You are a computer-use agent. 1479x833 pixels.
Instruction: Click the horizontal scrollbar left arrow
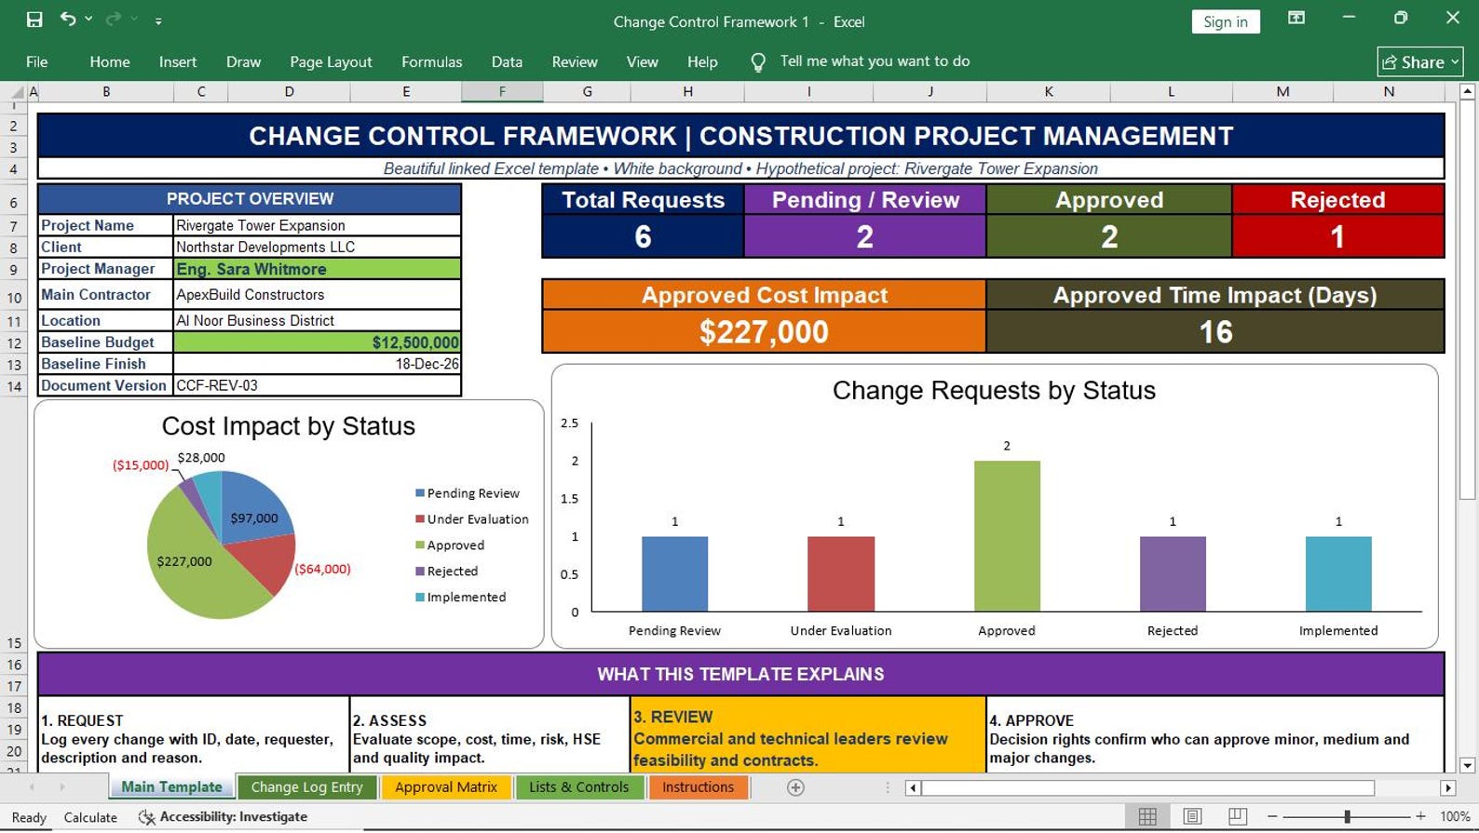pyautogui.click(x=913, y=788)
